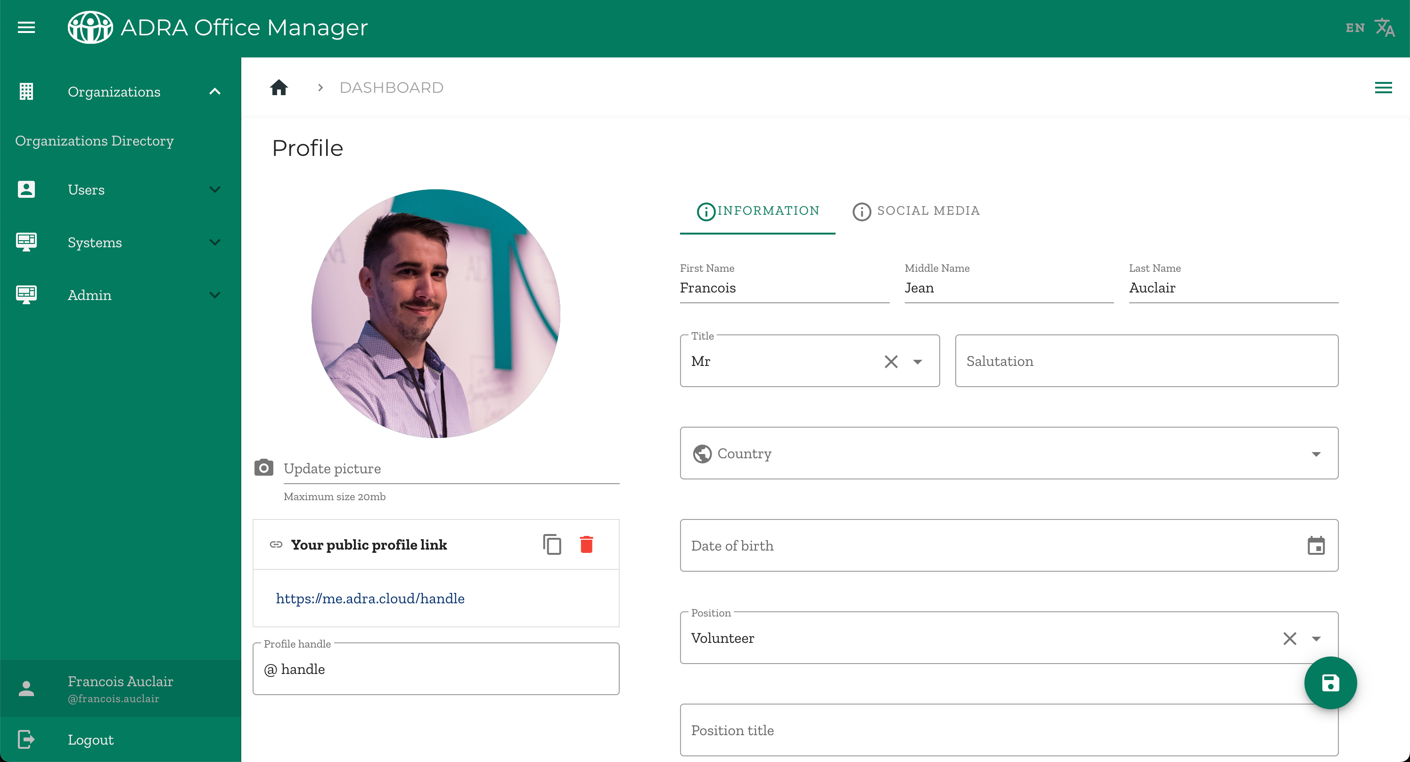
Task: Click Logout in the sidebar
Action: (x=90, y=739)
